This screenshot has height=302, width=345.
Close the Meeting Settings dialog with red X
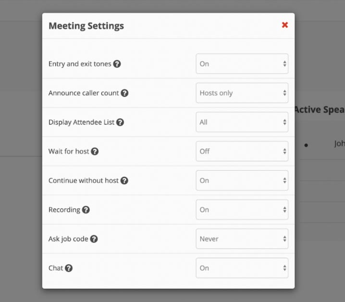285,25
